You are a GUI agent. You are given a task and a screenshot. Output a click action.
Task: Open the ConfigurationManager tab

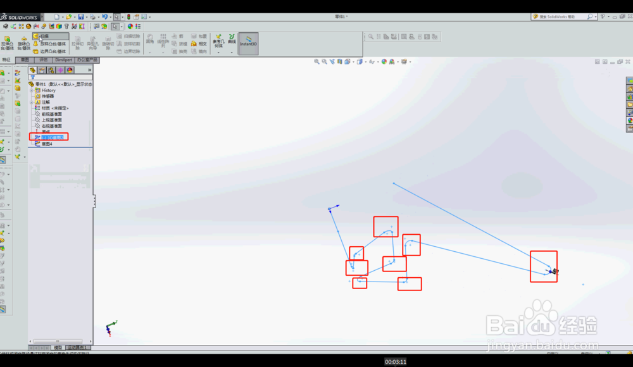[51, 70]
